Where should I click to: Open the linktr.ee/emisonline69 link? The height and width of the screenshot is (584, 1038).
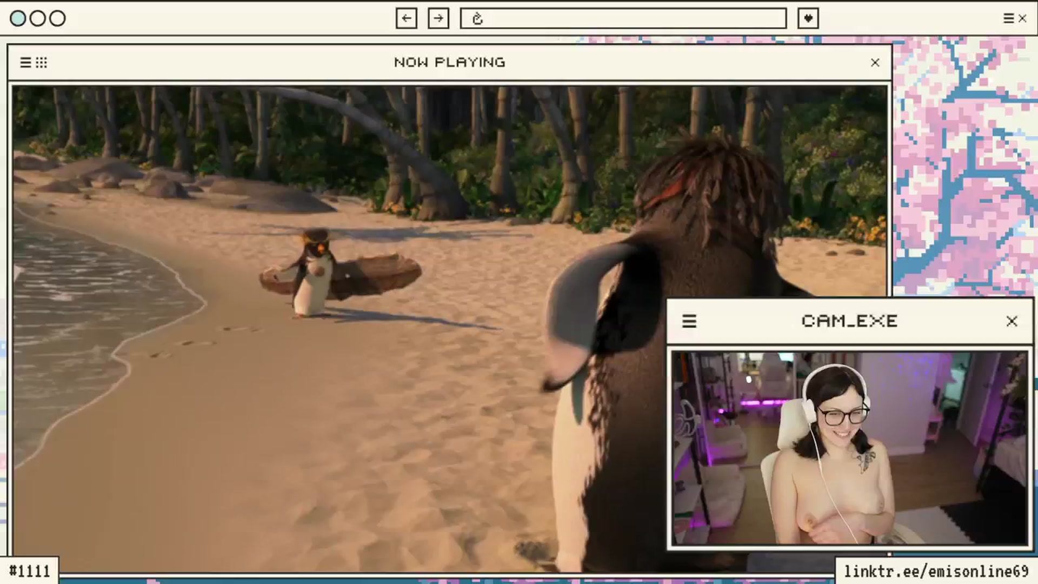[936, 572]
